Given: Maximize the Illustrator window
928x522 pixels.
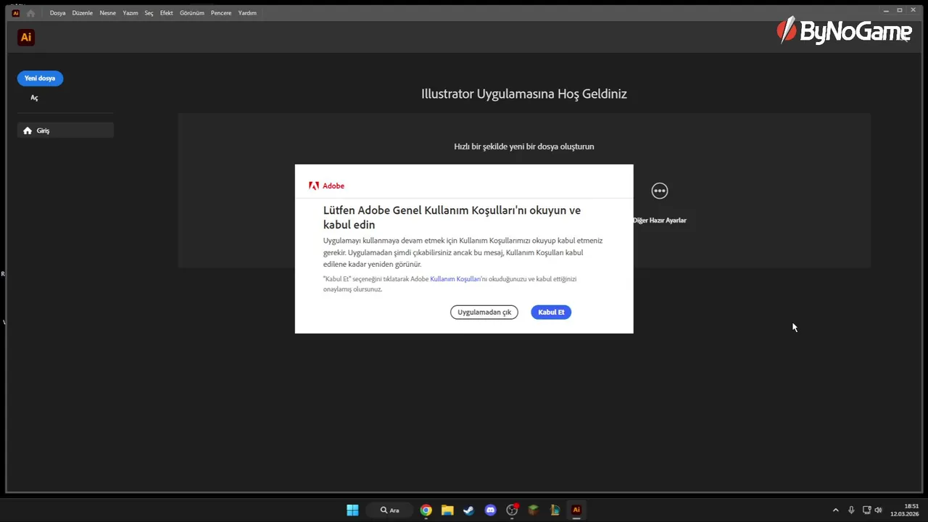Looking at the screenshot, I should tap(900, 10).
